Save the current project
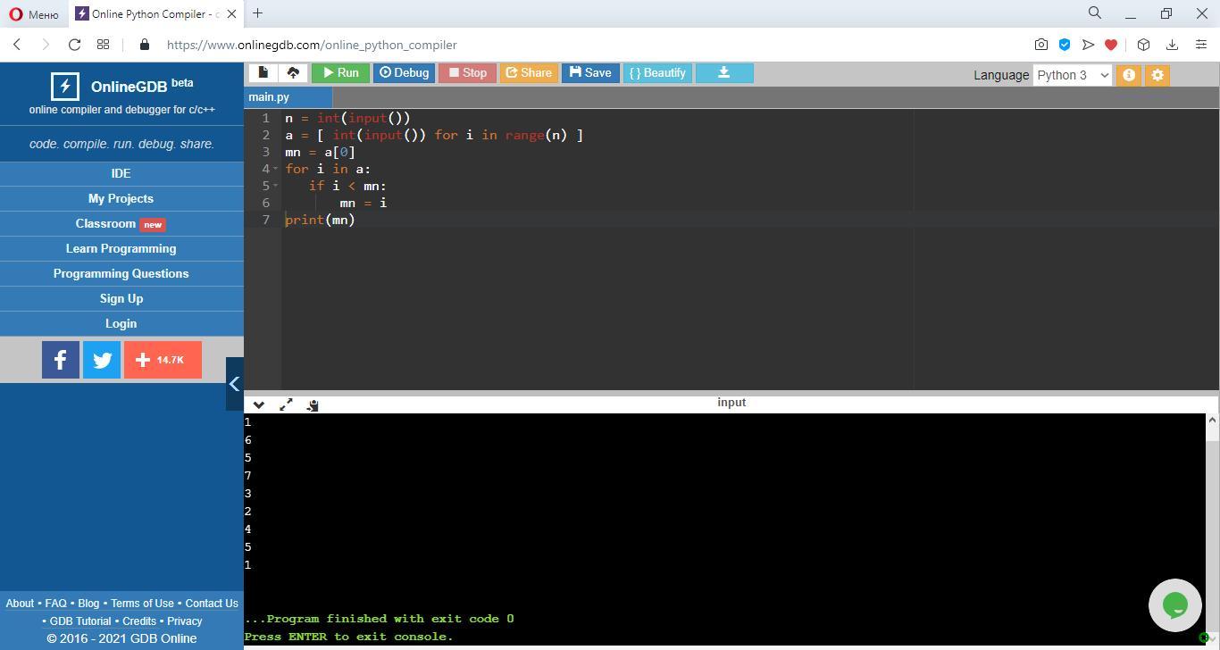 coord(590,73)
